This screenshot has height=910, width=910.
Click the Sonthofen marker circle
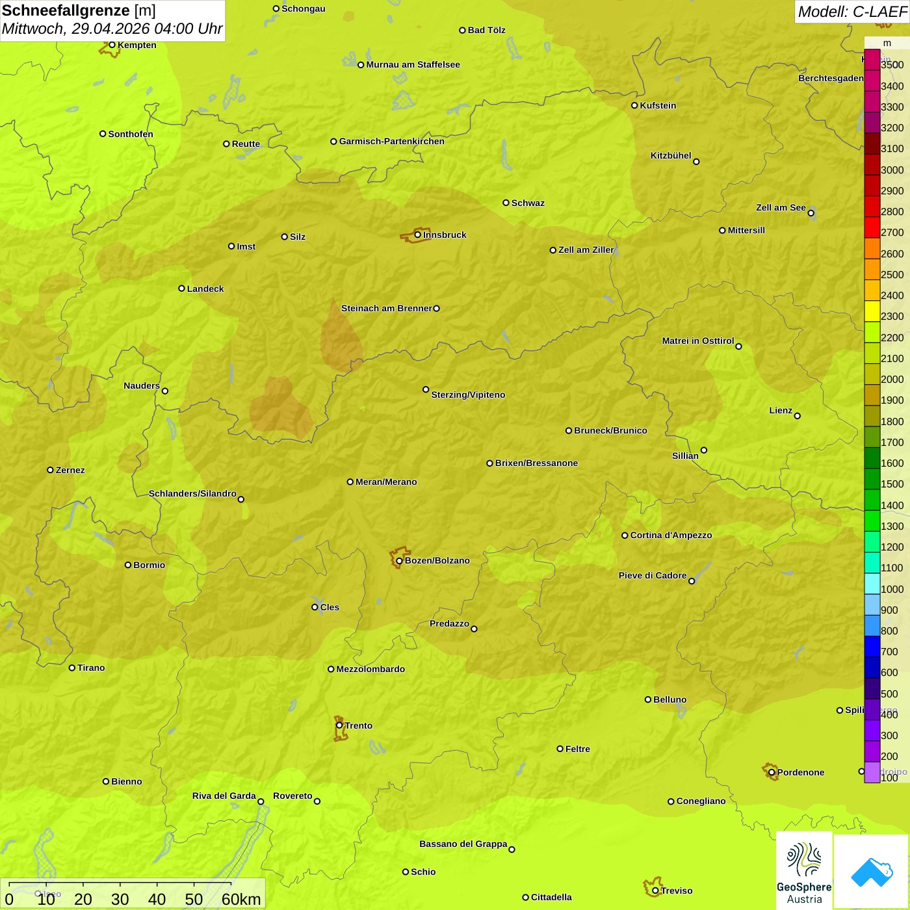[103, 134]
